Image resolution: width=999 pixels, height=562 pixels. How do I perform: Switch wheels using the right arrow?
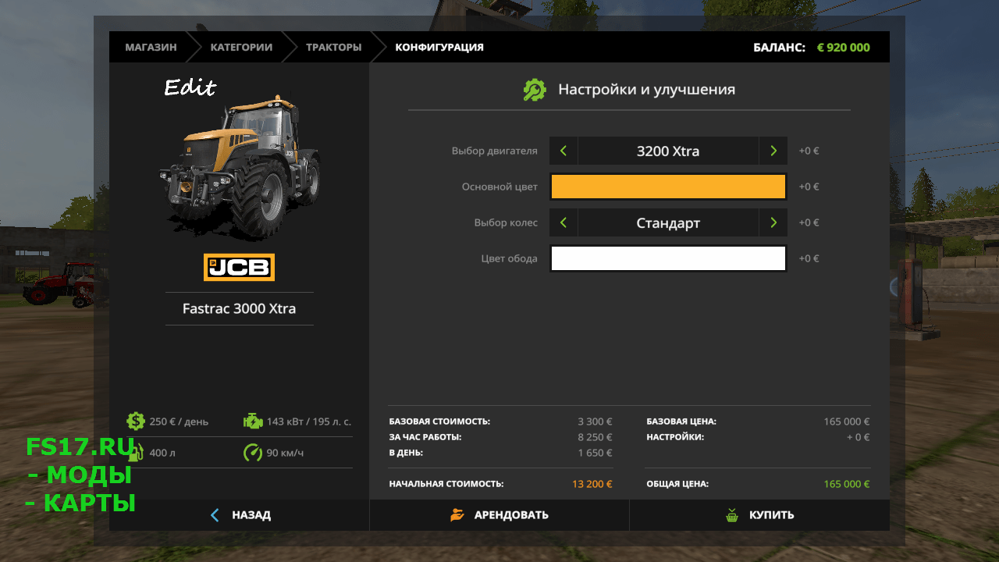point(773,222)
